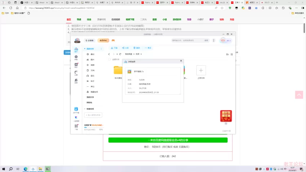Viewport: 306px width, 172px height.
Task: Open the Windows Start menu
Action: click(x=3, y=169)
